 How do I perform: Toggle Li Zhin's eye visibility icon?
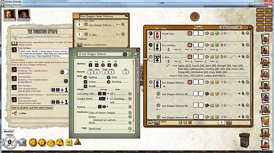(x=239, y=56)
